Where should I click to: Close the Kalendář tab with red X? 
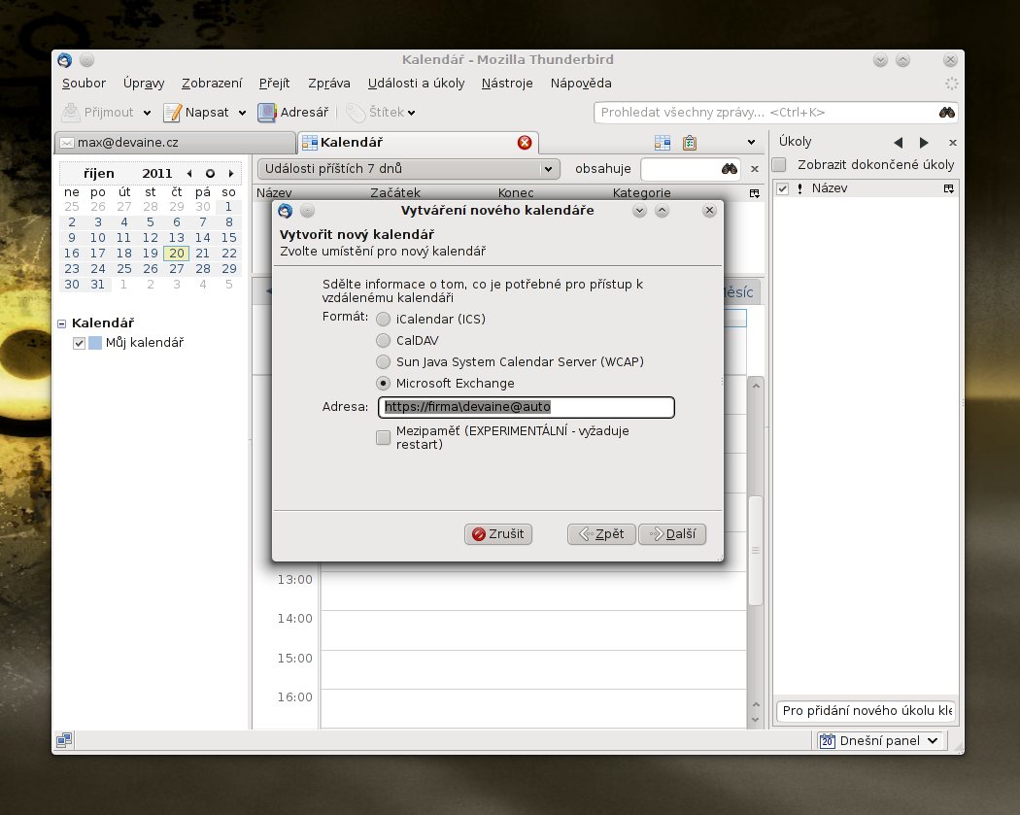click(x=525, y=143)
